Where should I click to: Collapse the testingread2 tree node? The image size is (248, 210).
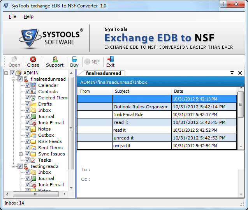(x=14, y=166)
